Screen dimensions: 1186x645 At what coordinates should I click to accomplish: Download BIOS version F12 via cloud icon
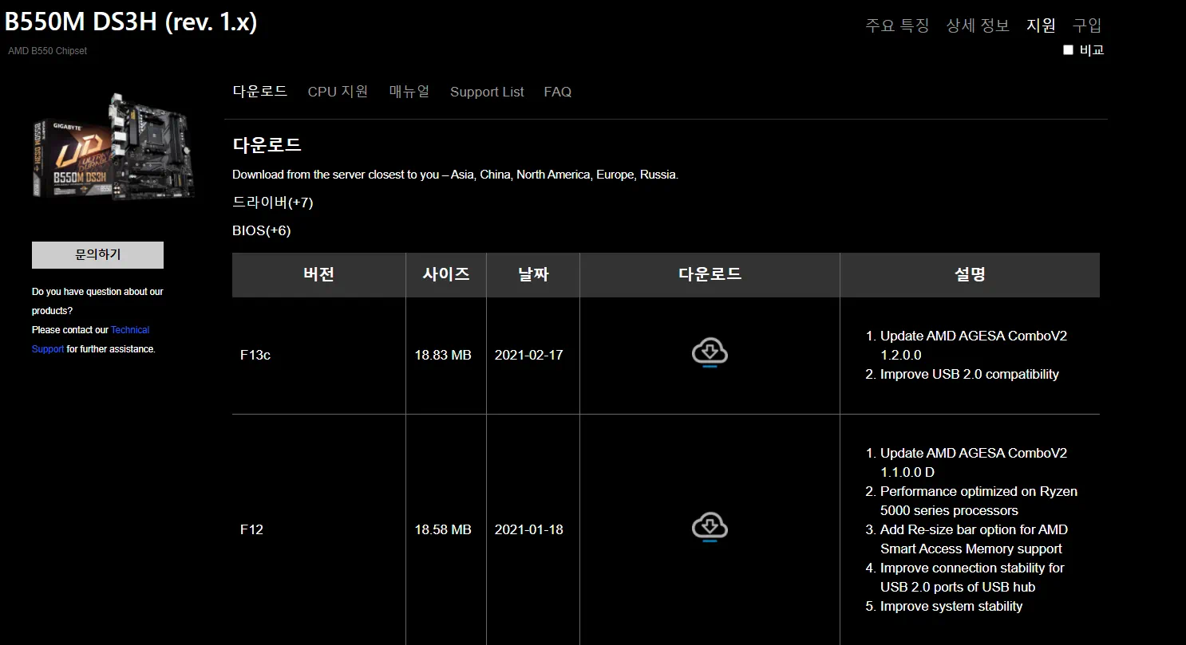(x=710, y=528)
